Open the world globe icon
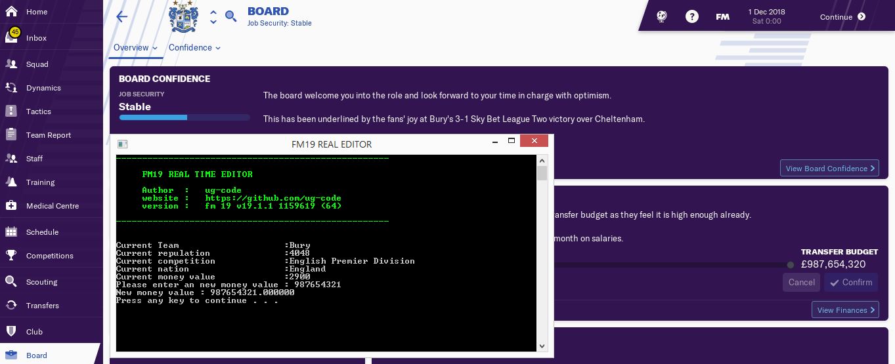The image size is (895, 364). point(662,17)
